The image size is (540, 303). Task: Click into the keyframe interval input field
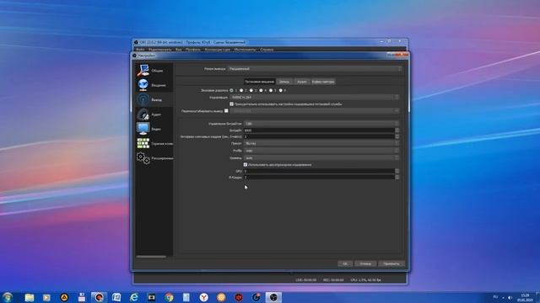(319, 136)
